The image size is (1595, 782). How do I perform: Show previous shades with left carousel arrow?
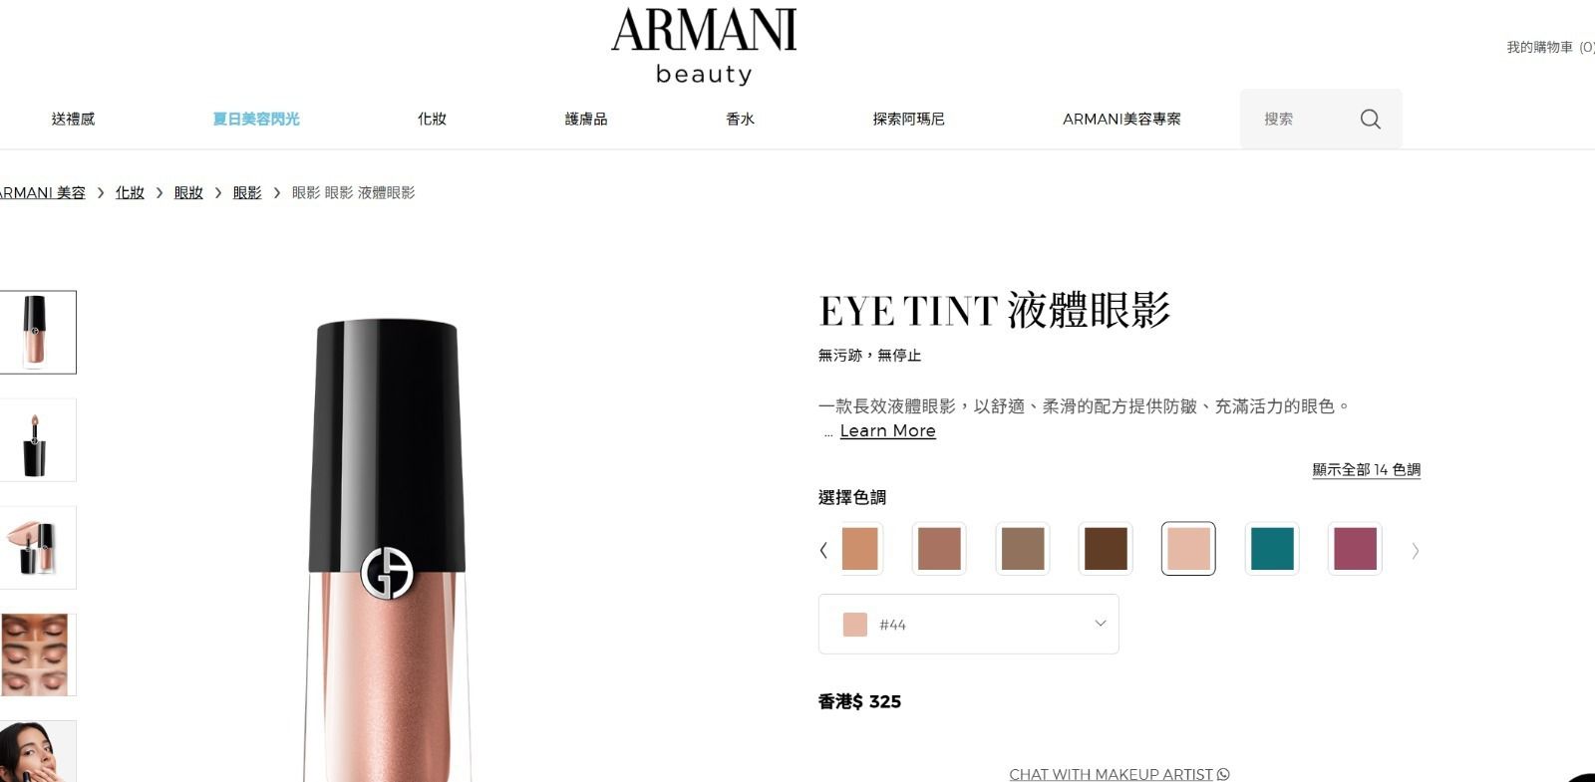click(823, 550)
